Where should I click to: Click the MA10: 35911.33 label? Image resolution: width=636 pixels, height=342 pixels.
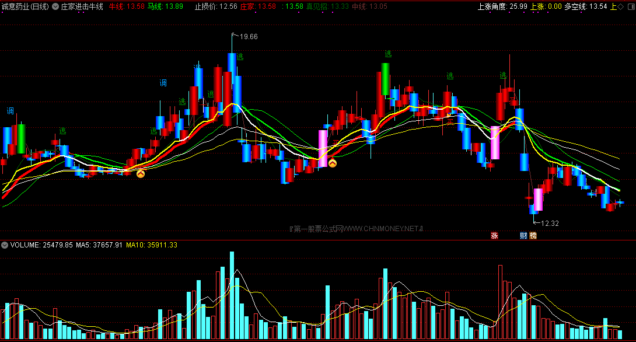(x=152, y=245)
